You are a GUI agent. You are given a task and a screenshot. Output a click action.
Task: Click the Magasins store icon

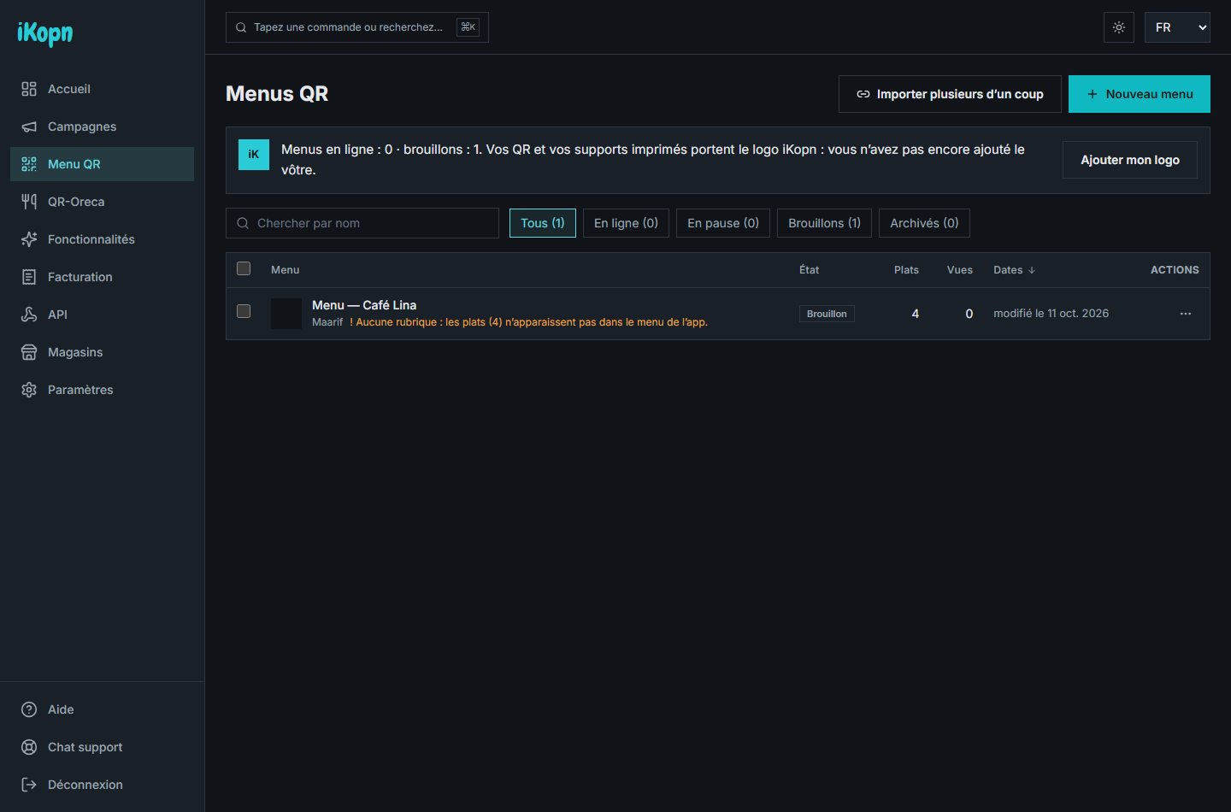coord(29,352)
